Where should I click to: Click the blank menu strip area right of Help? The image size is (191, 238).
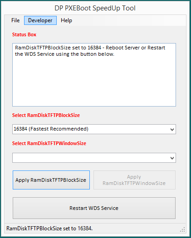click(130, 20)
